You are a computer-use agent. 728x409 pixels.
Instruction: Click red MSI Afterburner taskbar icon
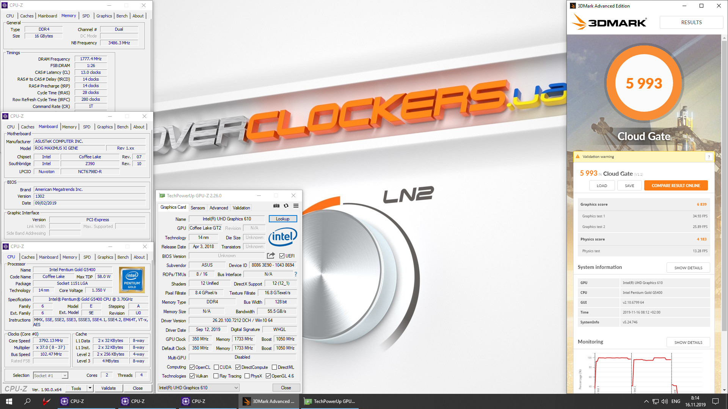tap(46, 401)
